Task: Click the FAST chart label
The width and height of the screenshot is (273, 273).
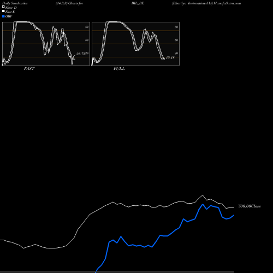Action: (x=29, y=69)
